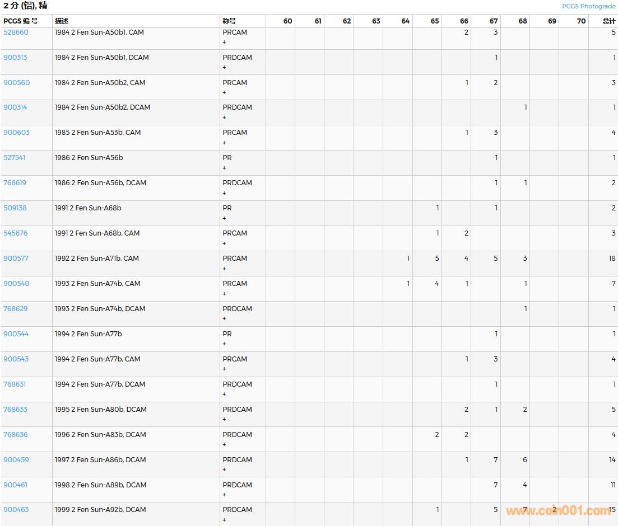Open PCGS number 768633 link
Viewport: 618px width, 526px height.
click(15, 410)
